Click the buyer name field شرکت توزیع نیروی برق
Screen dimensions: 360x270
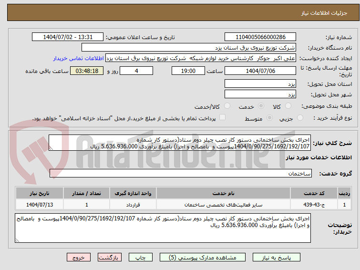click(189, 48)
